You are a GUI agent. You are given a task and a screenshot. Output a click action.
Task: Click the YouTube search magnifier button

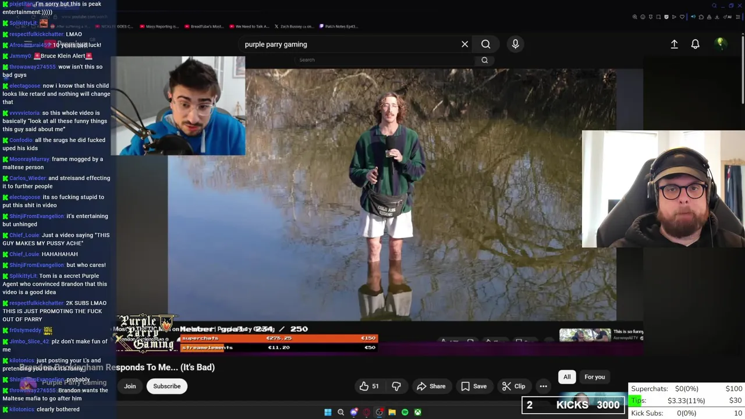click(x=485, y=44)
